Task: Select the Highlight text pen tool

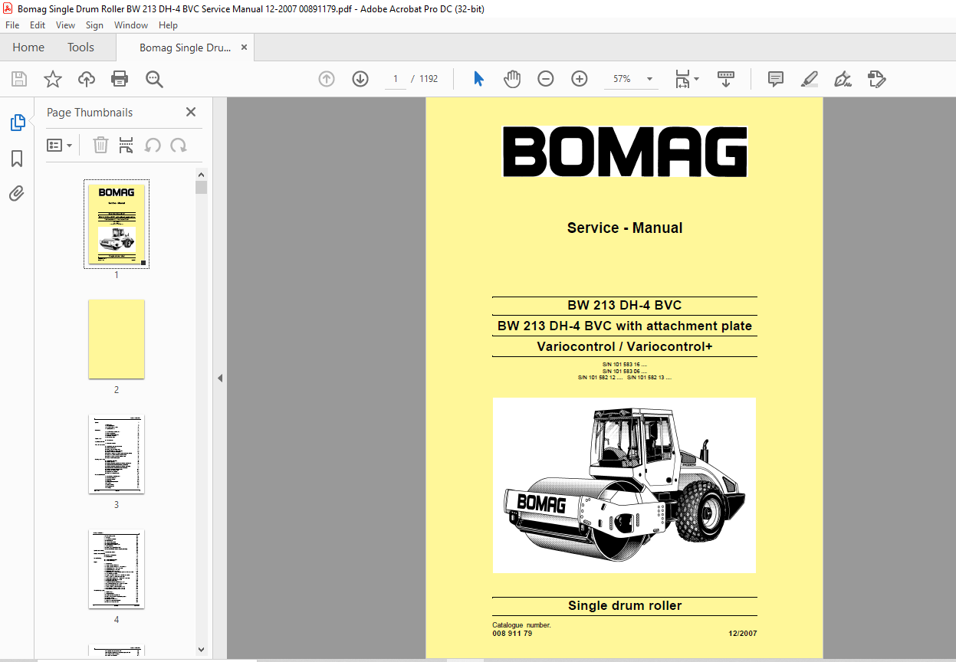Action: [x=809, y=79]
